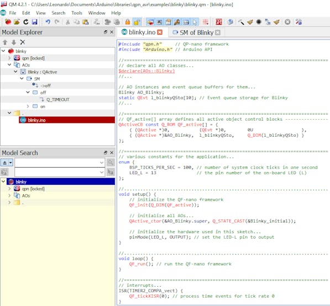Click the red Generate Code icon
Image resolution: width=330 pixels, height=306 pixels.
click(219, 22)
